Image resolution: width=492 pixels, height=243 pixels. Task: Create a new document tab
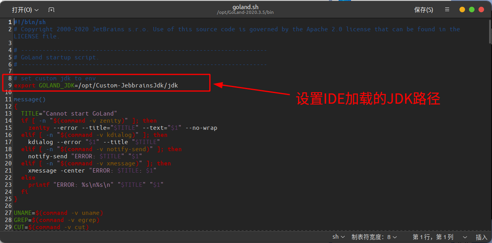pos(51,9)
